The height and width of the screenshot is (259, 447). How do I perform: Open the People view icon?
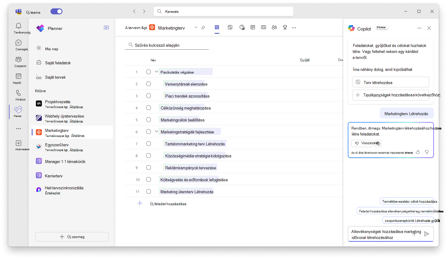[274, 27]
